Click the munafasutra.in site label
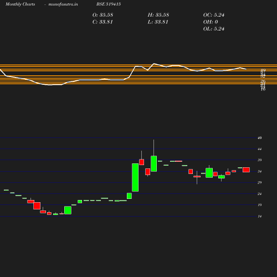This screenshot has width=277, height=277. coord(63,4)
